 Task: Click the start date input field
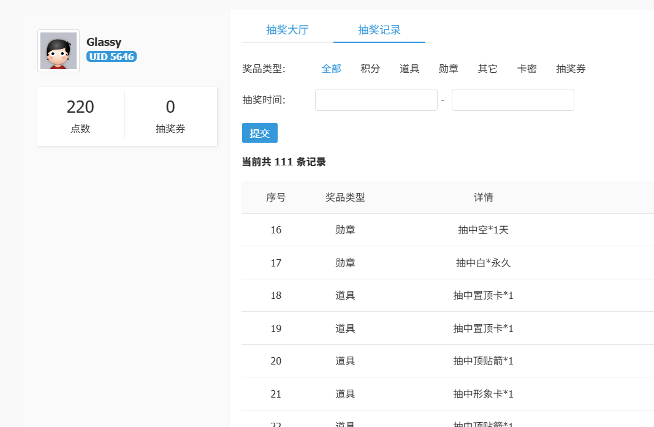[376, 99]
